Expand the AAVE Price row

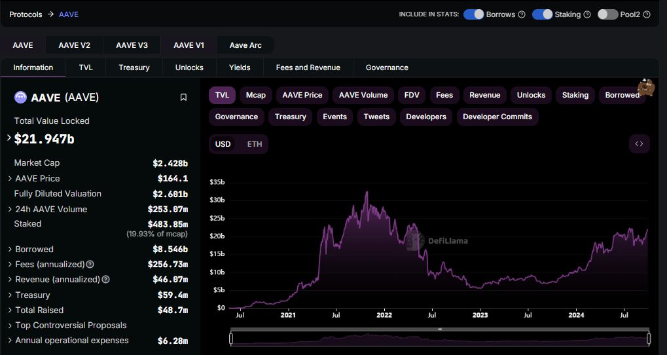(x=10, y=179)
